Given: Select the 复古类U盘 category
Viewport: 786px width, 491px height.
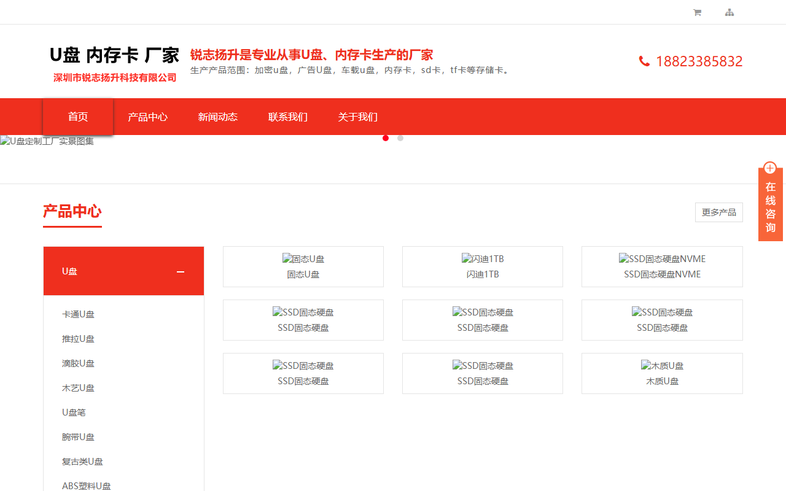Looking at the screenshot, I should tap(82, 462).
